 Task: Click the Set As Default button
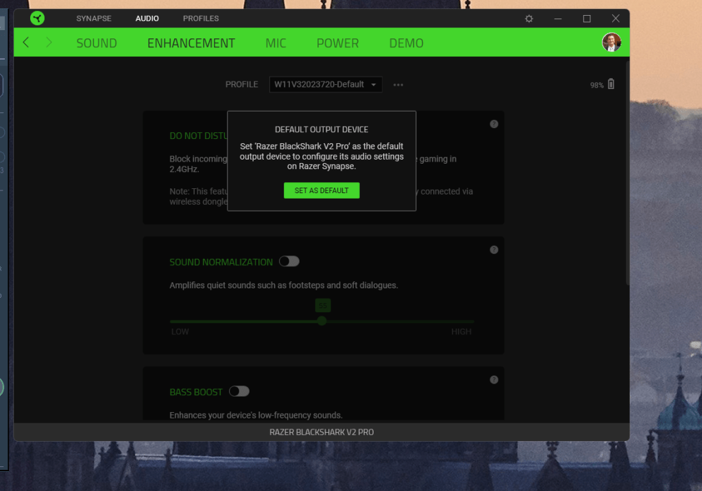tap(322, 190)
